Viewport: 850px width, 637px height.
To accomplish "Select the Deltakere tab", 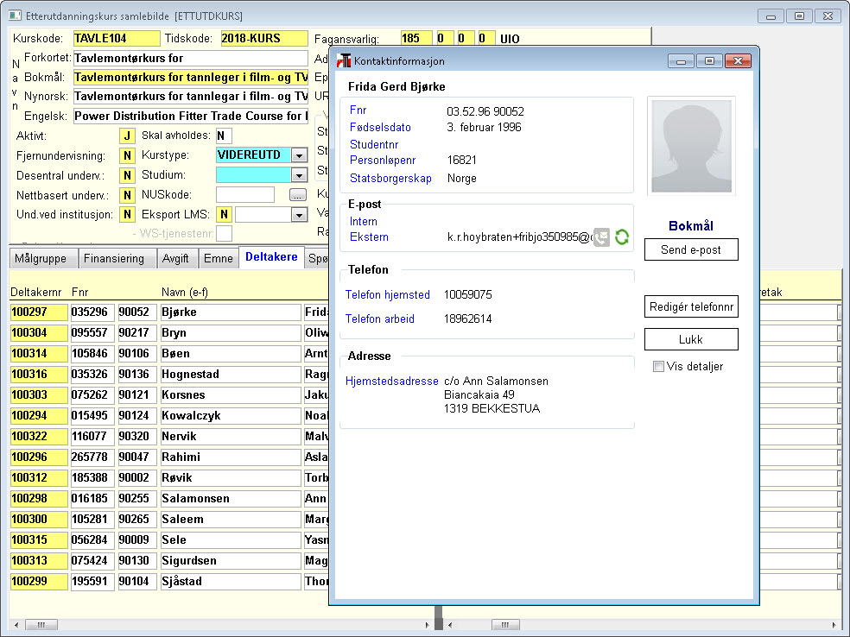I will pos(271,256).
